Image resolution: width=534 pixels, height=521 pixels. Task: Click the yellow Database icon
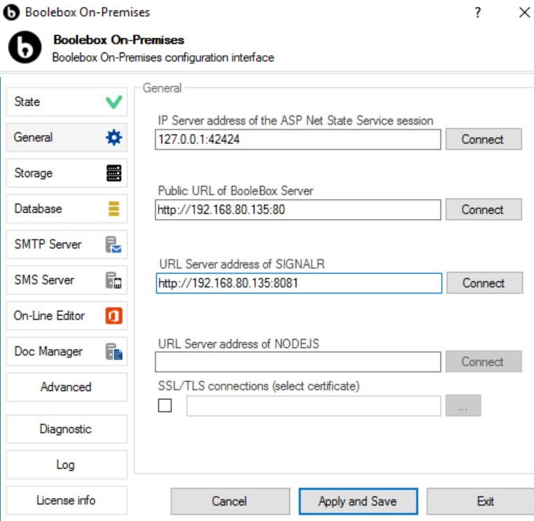pyautogui.click(x=114, y=209)
